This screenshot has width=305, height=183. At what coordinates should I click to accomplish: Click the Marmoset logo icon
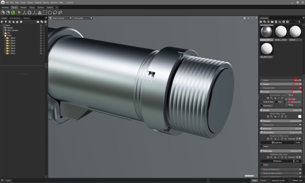[2, 3]
